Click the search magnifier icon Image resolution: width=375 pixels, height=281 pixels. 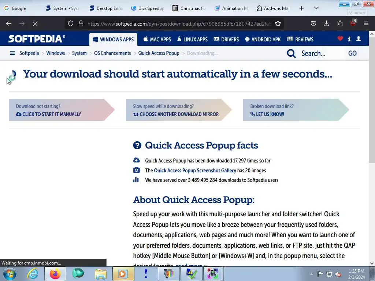click(x=291, y=53)
